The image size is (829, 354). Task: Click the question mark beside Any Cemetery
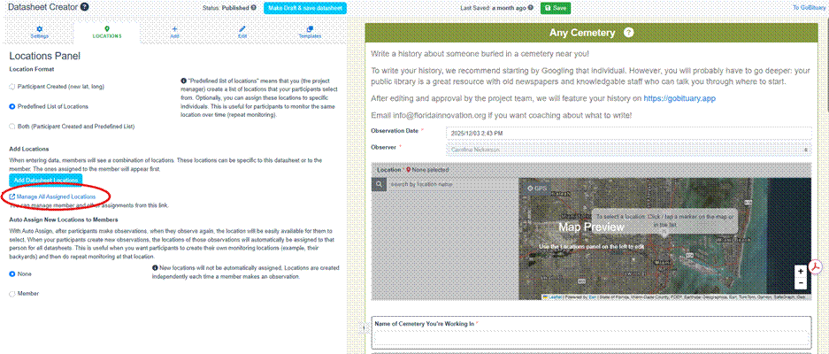click(628, 33)
